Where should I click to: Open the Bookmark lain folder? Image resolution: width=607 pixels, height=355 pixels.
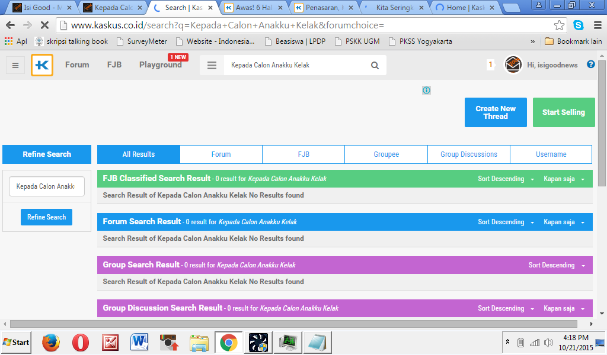click(573, 41)
